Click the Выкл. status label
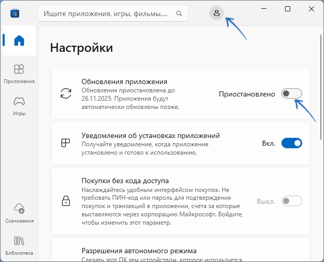The width and height of the screenshot is (324, 262). tap(266, 201)
